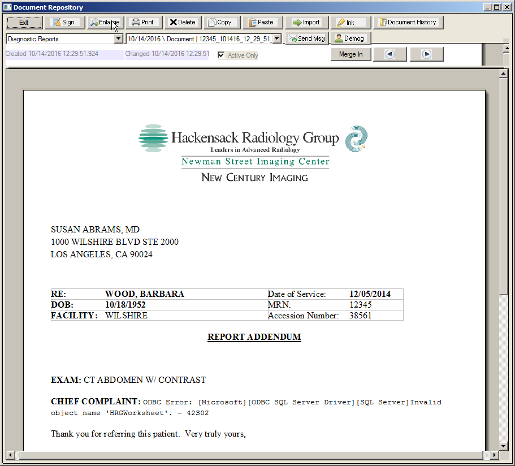Open patient Demog information
This screenshot has height=466, width=515.
350,38
